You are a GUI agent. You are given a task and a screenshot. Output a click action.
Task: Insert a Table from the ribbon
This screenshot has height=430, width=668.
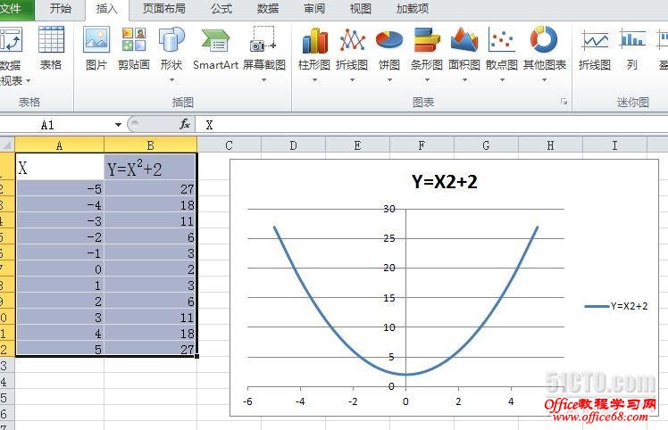pos(51,48)
